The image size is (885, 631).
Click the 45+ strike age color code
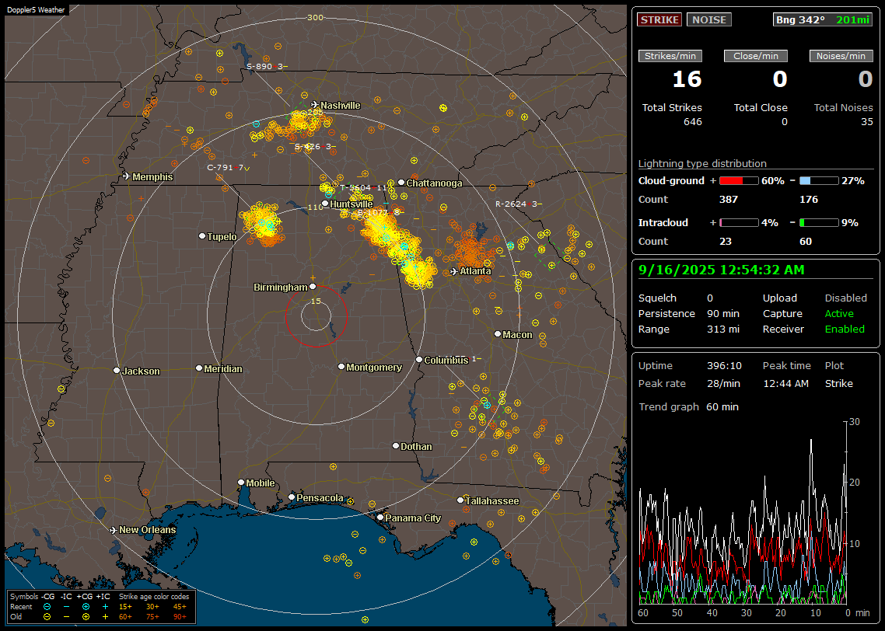(x=180, y=607)
